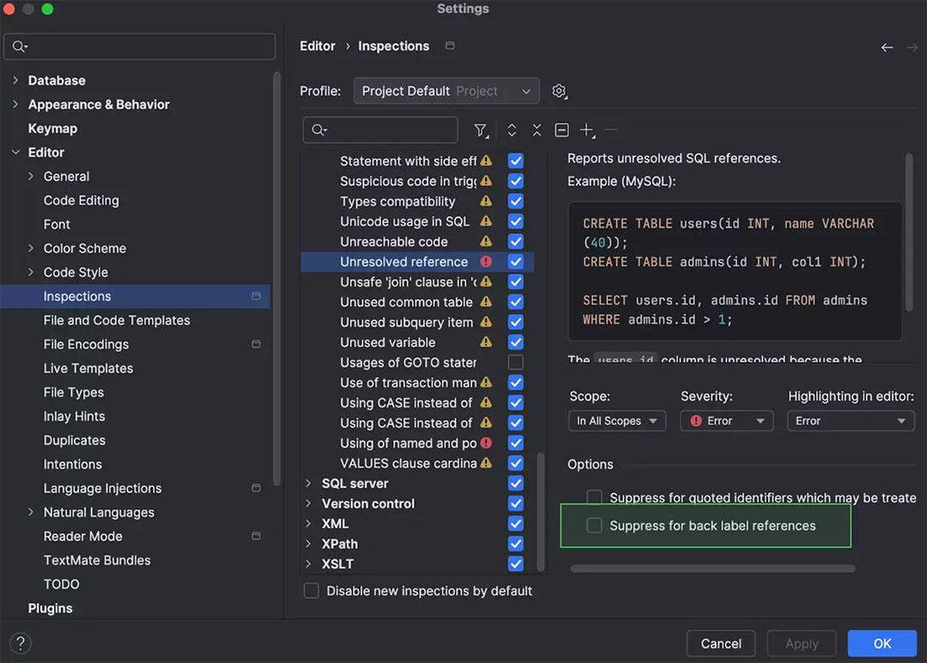The image size is (927, 663).
Task: Click the OK button
Action: click(x=882, y=642)
